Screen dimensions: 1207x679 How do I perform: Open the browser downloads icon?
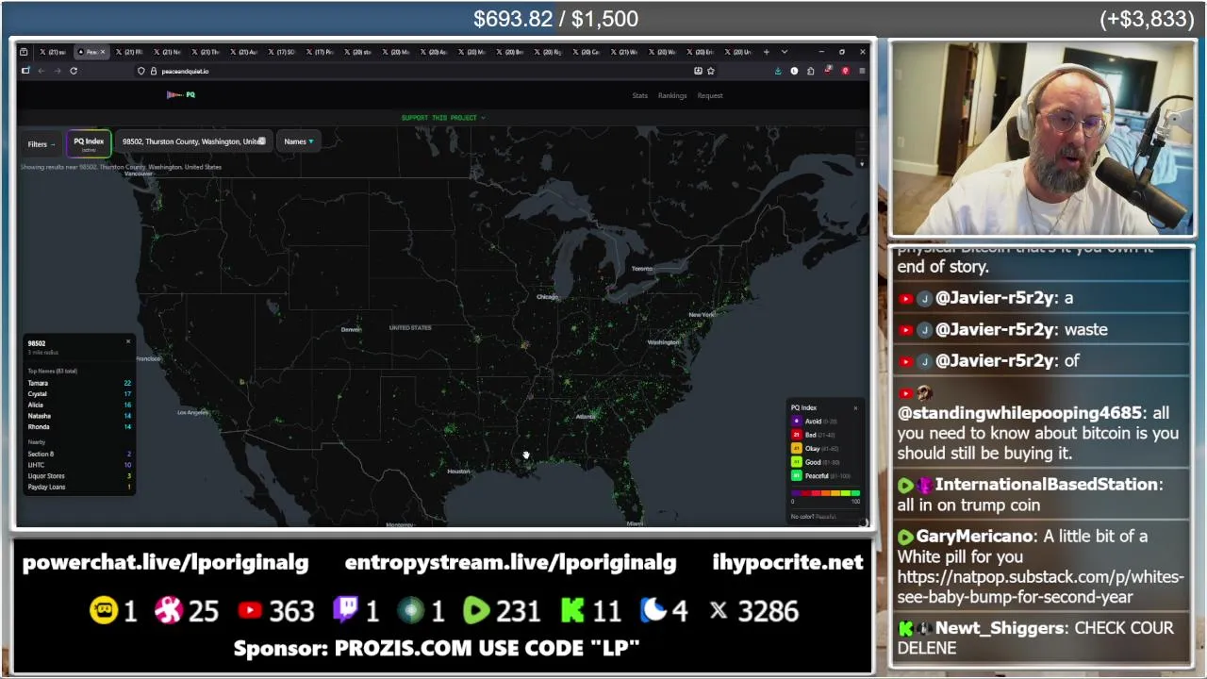click(778, 71)
